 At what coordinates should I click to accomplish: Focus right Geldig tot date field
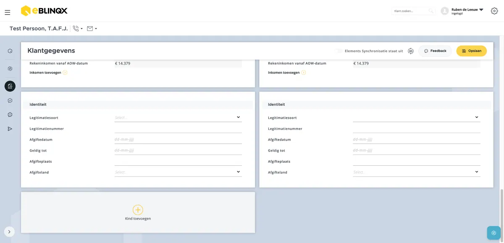417,150
